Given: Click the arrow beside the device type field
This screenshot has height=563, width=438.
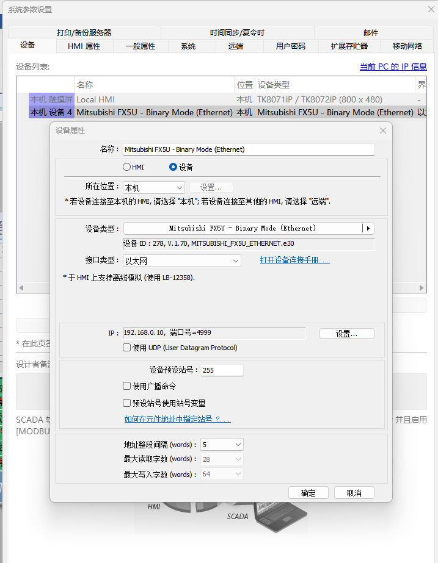Looking at the screenshot, I should click(367, 228).
